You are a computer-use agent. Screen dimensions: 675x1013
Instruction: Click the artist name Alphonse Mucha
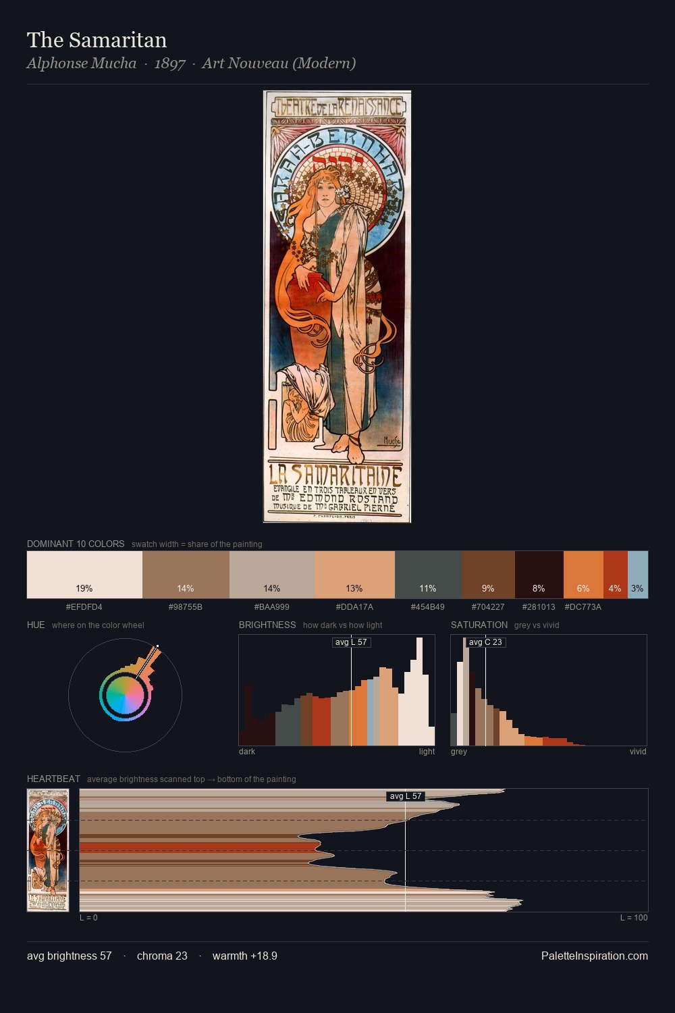click(x=82, y=63)
